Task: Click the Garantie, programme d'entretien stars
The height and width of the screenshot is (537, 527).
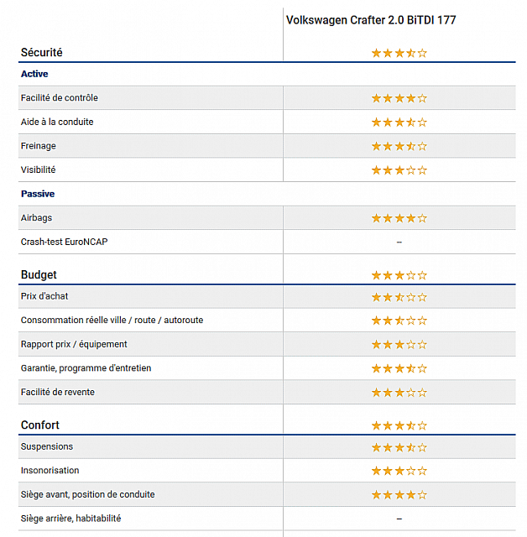Action: (399, 368)
